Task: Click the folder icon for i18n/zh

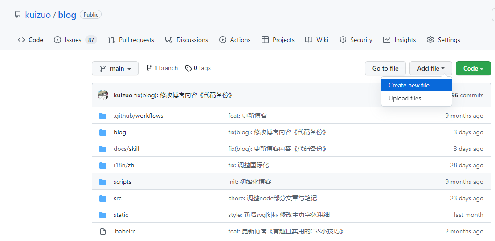Action: (103, 165)
